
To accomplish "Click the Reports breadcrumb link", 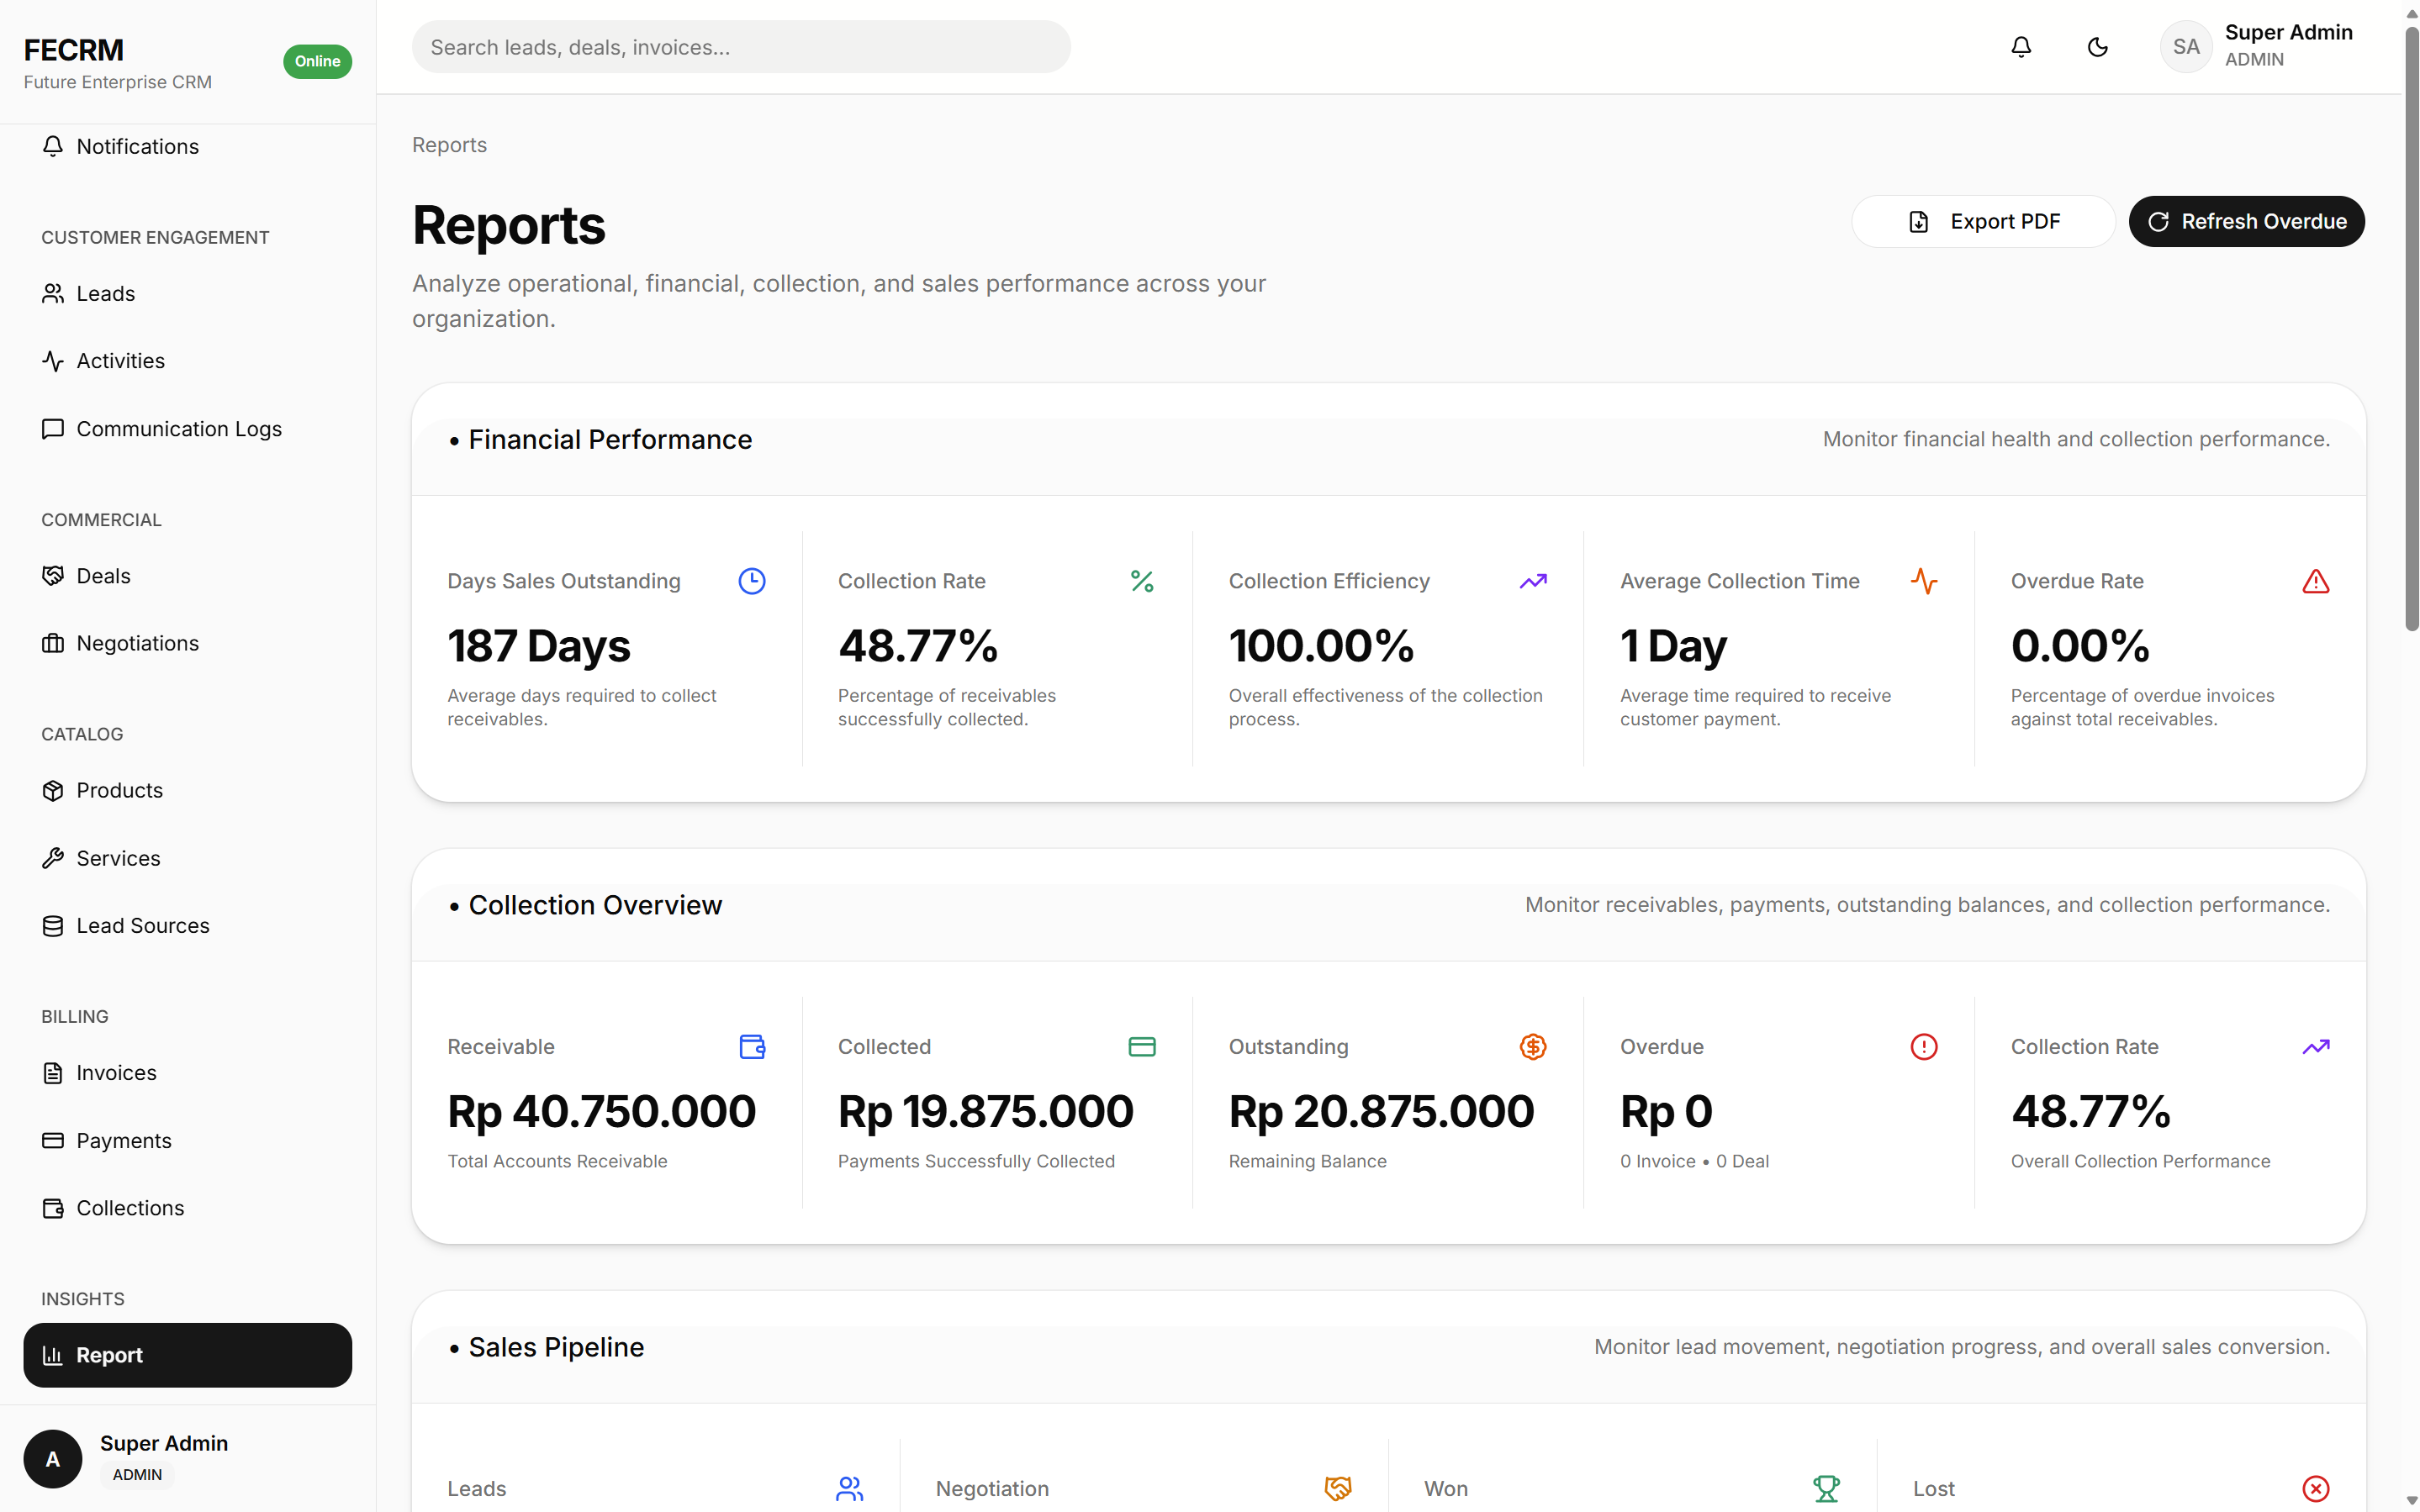I will pos(449,145).
